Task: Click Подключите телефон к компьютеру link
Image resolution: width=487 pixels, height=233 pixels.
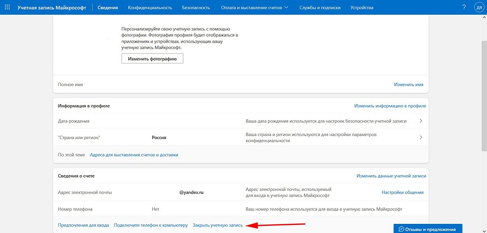Action: (151, 225)
